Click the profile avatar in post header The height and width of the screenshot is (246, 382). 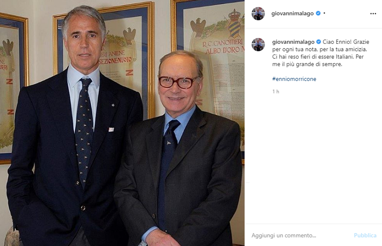pos(258,13)
